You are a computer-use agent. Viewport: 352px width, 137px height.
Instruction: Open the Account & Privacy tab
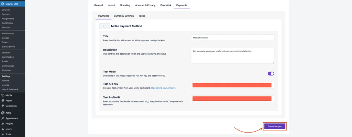tap(145, 5)
